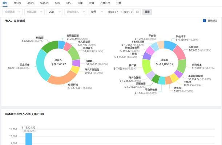
Task: Click the 其他成本 $-6,386.99 label
Action: point(187,38)
